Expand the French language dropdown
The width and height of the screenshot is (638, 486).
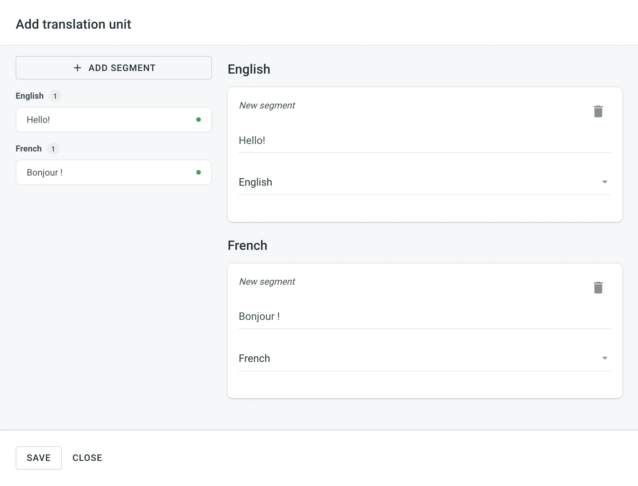604,358
